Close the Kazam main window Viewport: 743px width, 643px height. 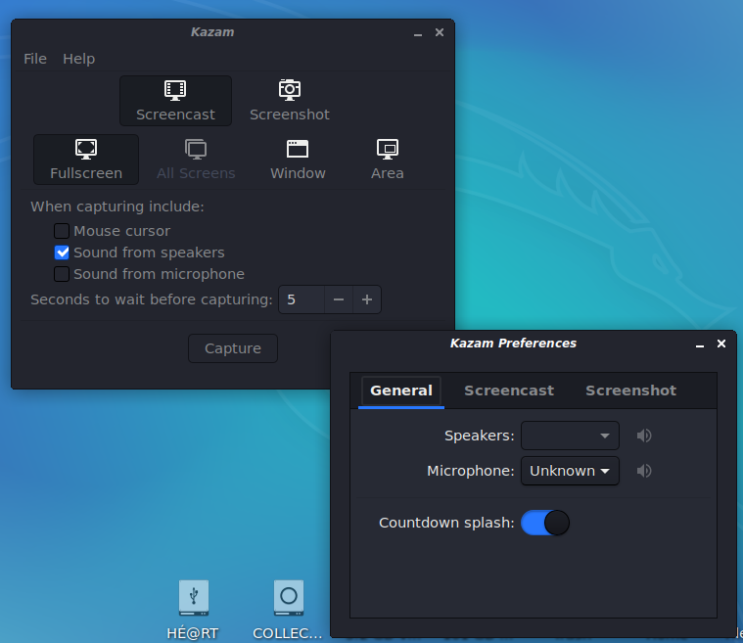[x=440, y=32]
